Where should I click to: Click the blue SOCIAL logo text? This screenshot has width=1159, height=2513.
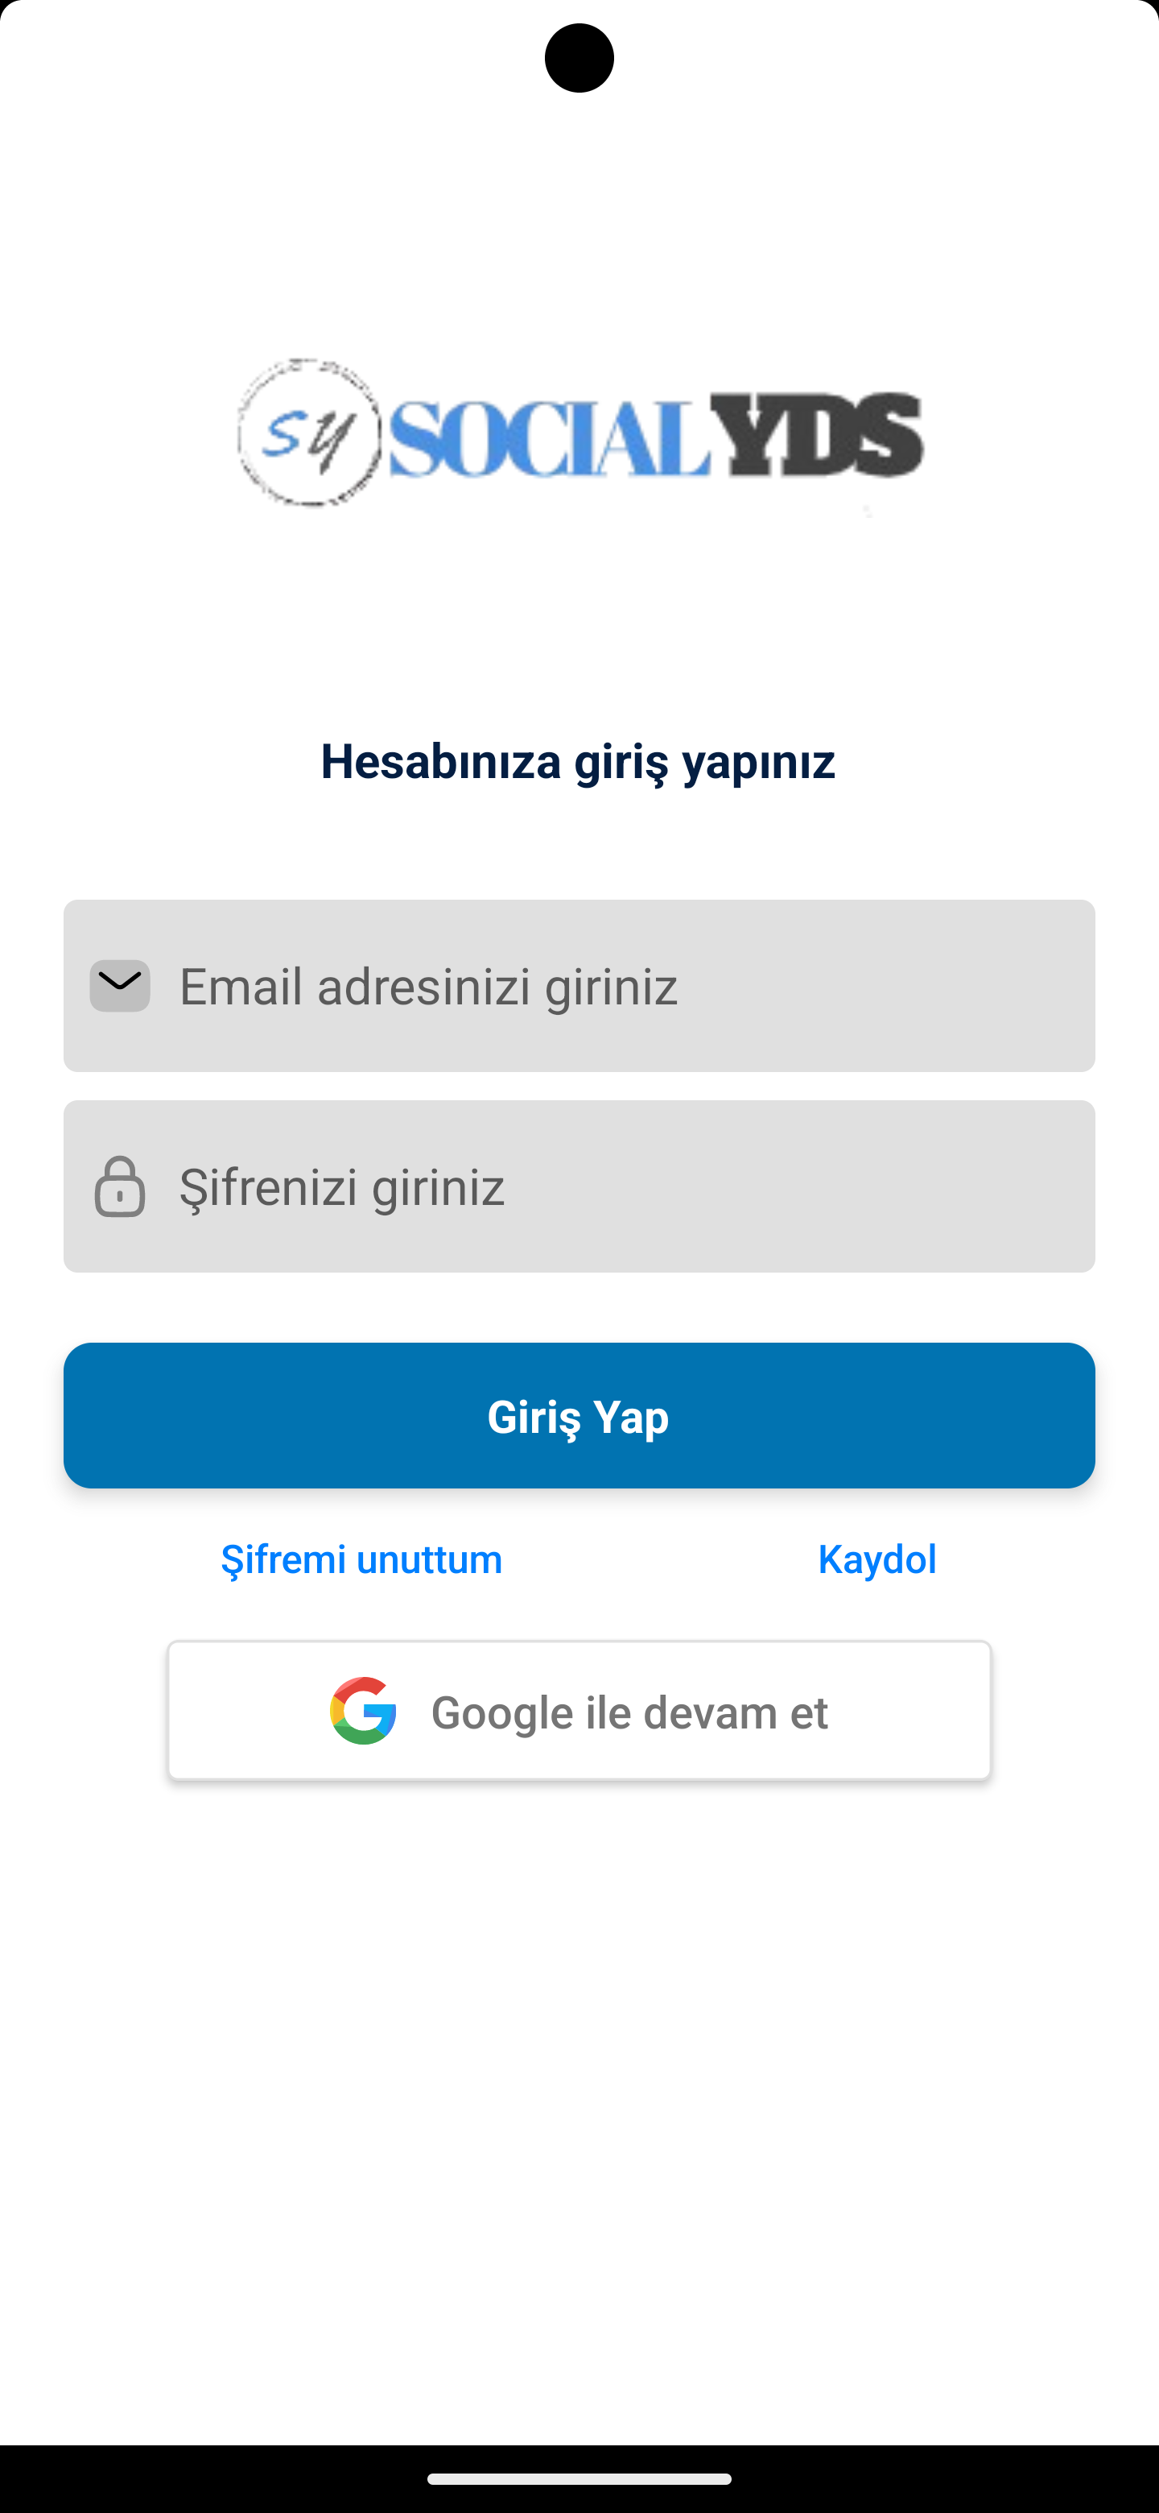549,437
